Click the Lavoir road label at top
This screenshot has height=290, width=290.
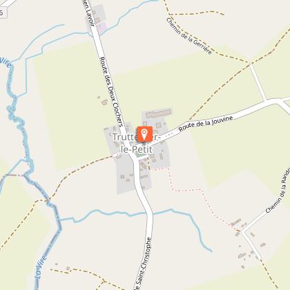click(x=89, y=13)
